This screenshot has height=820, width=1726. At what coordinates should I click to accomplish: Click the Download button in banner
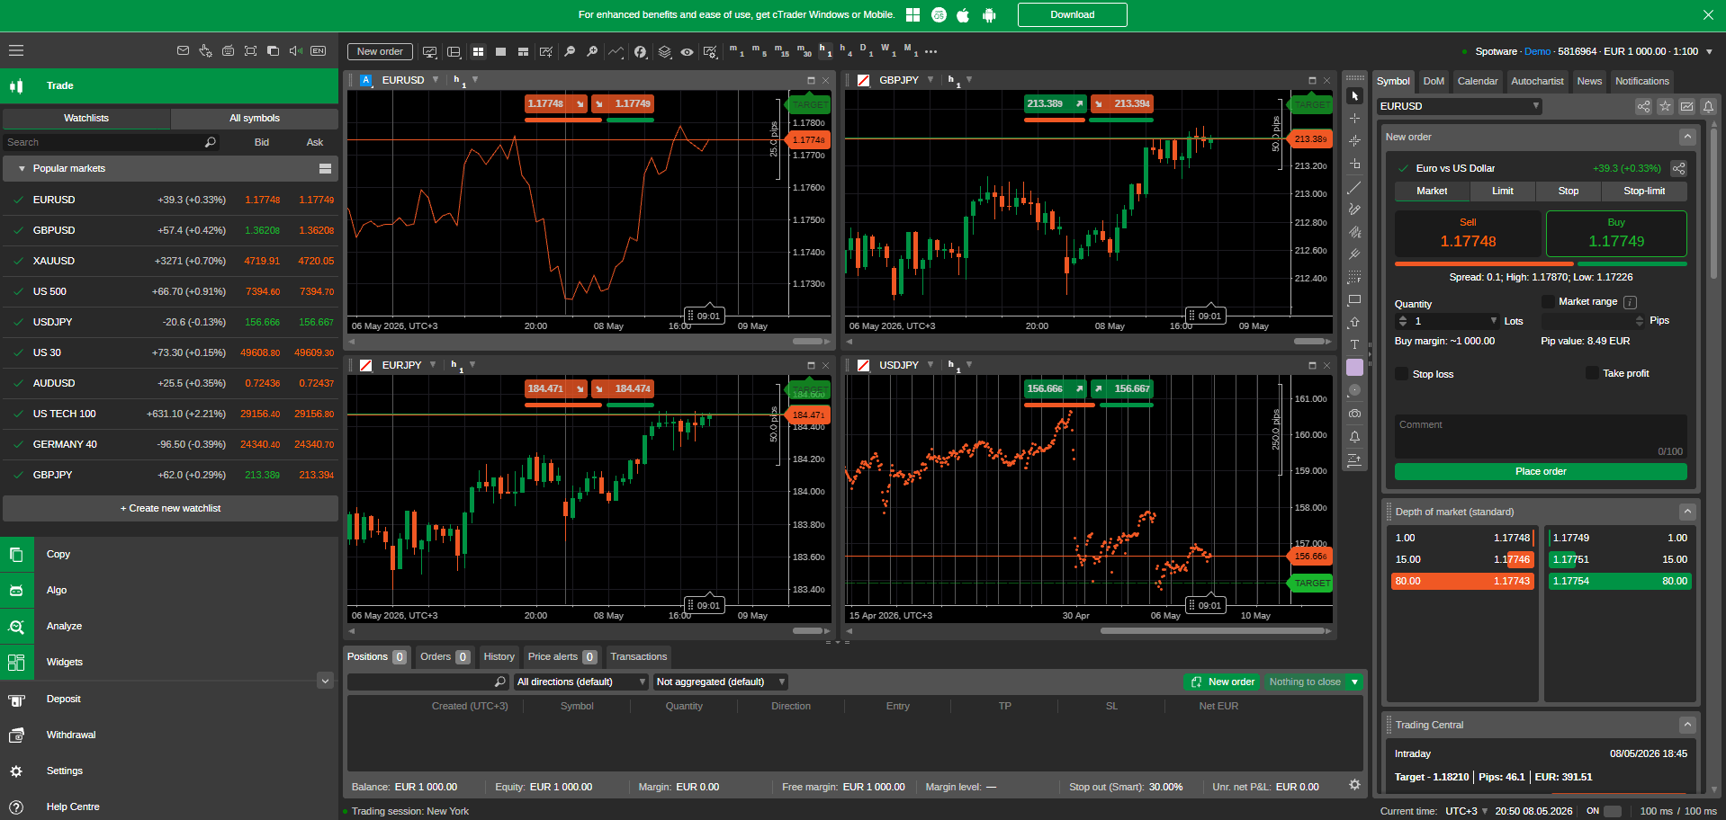(1072, 14)
